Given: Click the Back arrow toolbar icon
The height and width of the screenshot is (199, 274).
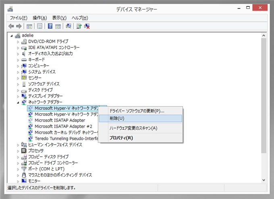Looking at the screenshot, I should coord(11,26).
